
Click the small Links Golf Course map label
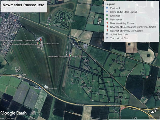70,21
